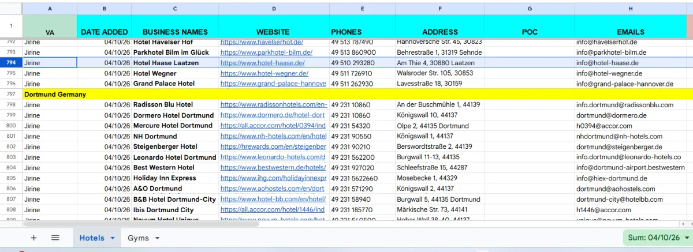The height and width of the screenshot is (252, 693).
Task: Select the Steigenberger Hotel cell
Action: [175, 146]
